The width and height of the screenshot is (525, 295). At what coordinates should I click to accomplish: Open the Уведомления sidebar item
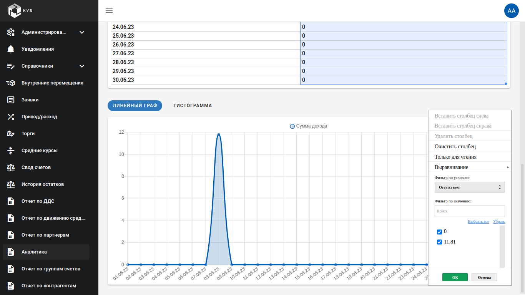click(x=46, y=49)
